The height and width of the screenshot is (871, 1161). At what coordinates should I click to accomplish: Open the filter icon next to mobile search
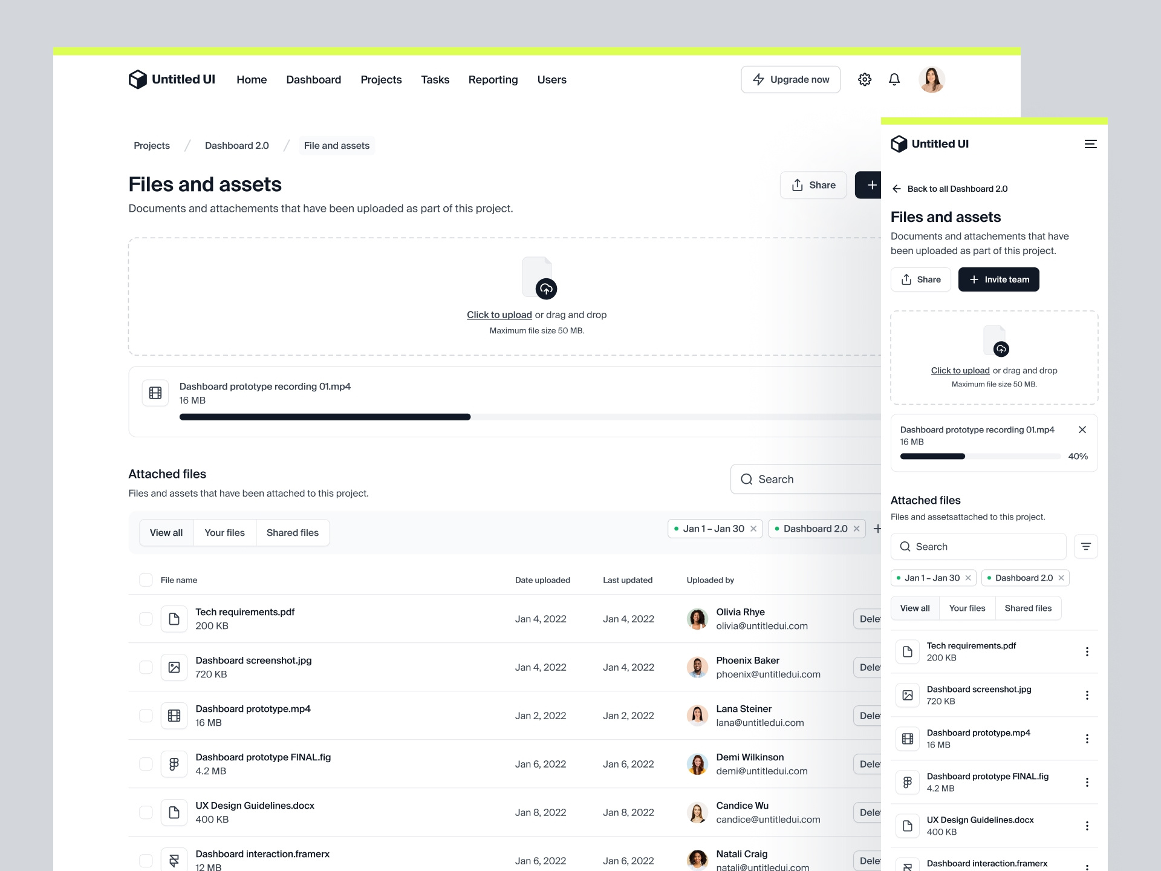pyautogui.click(x=1085, y=546)
